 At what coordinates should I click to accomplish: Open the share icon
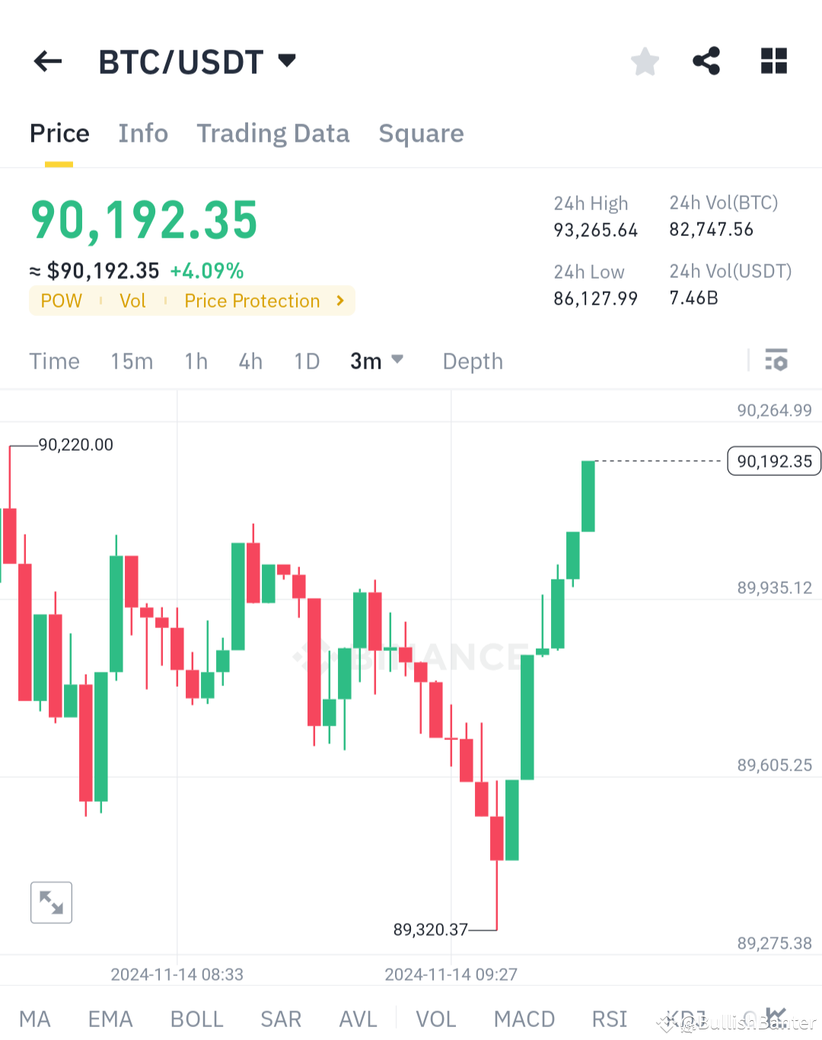click(x=706, y=61)
